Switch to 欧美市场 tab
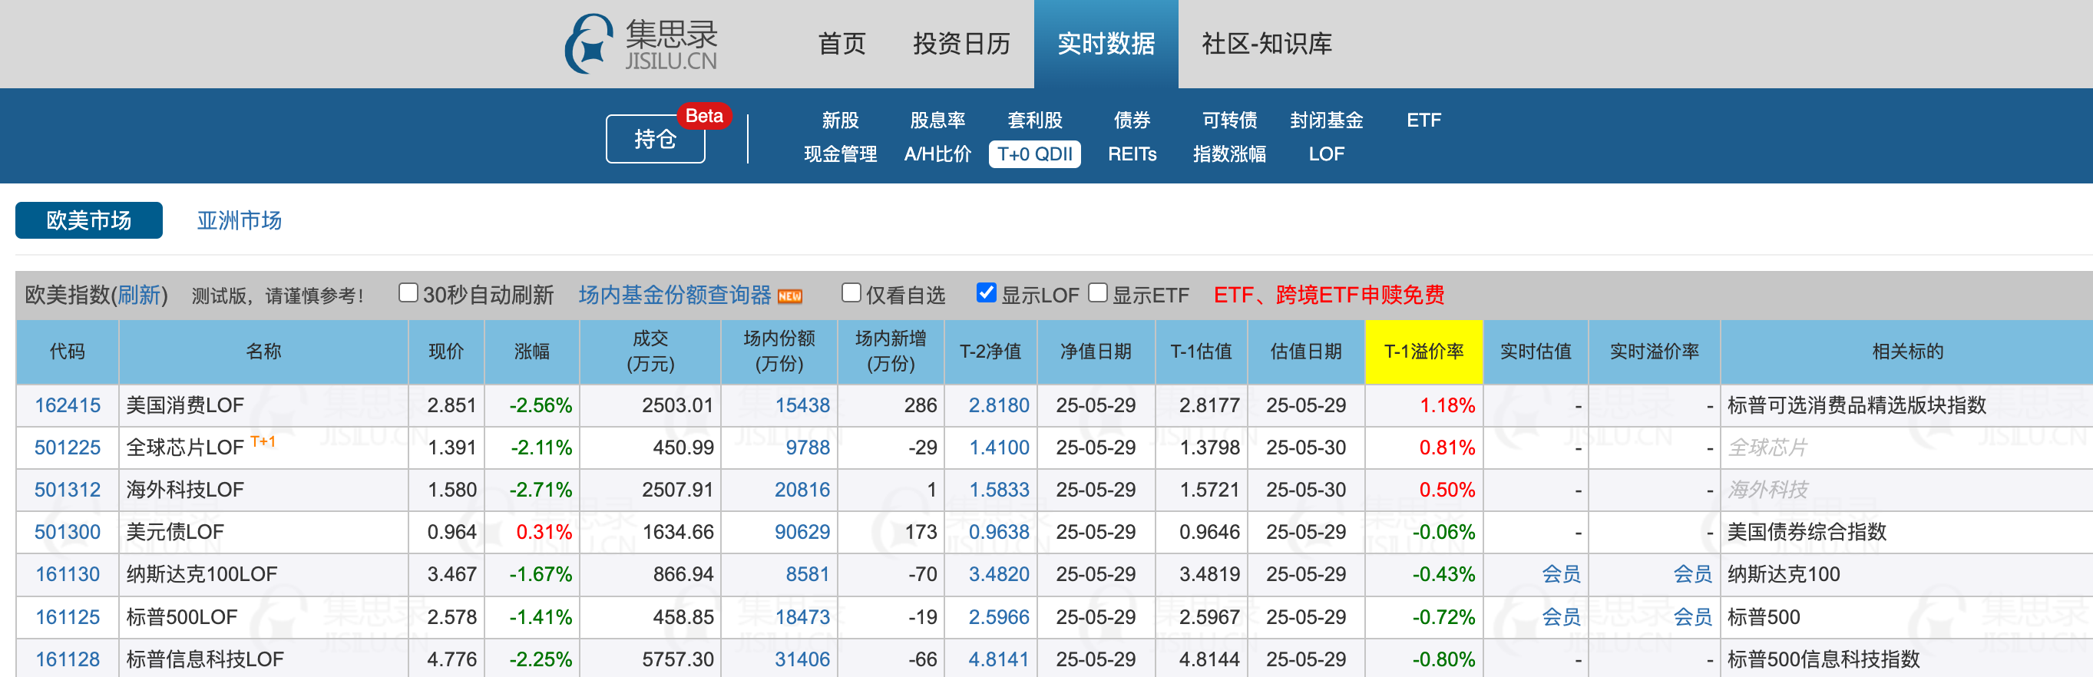 click(x=88, y=220)
